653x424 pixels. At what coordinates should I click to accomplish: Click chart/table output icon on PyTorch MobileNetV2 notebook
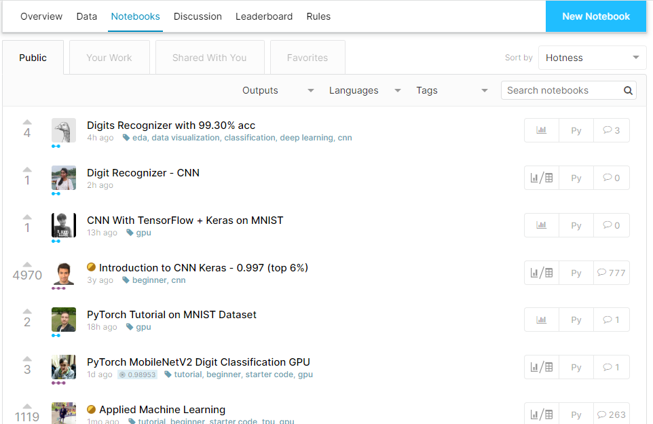tap(541, 366)
